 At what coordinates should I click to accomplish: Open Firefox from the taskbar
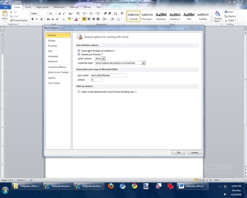coord(111,186)
